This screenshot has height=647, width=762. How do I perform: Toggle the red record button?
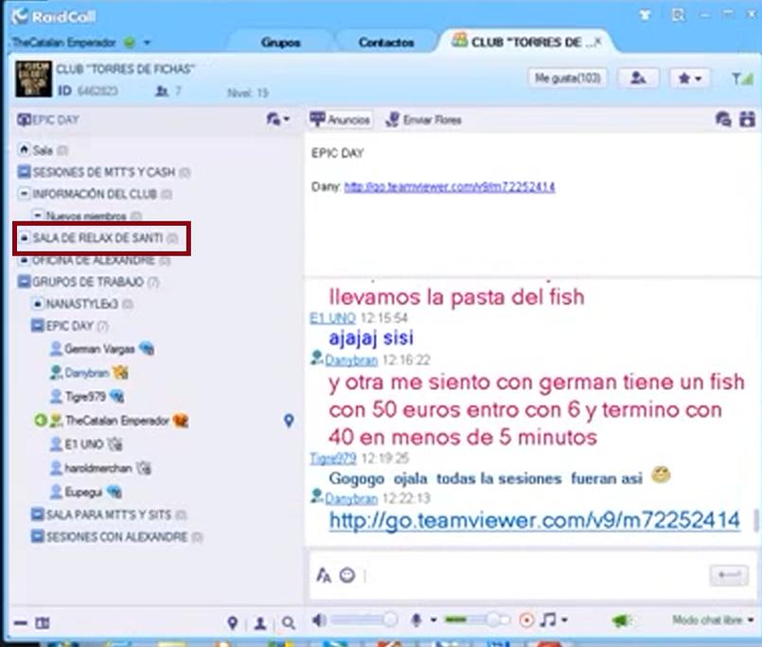click(526, 621)
